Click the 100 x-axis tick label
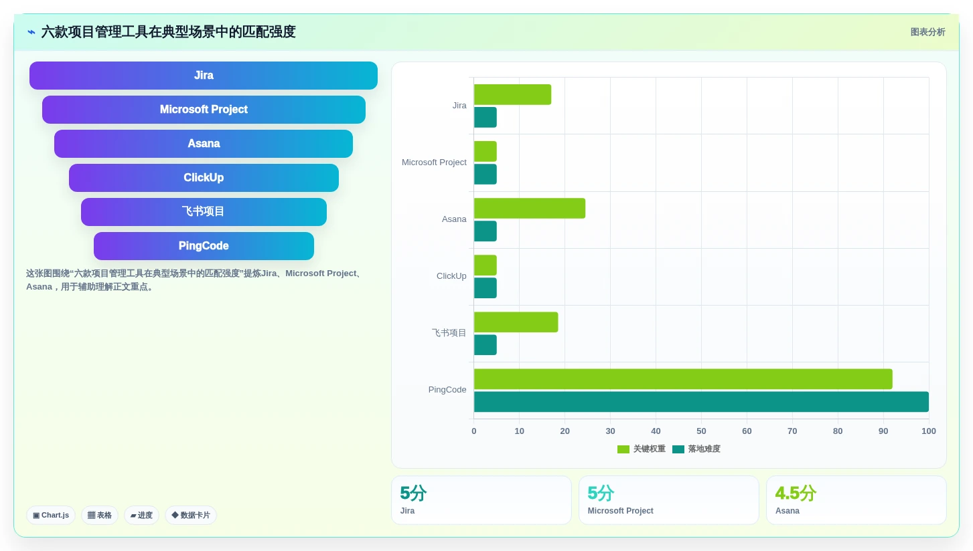This screenshot has width=973, height=551. 929,431
